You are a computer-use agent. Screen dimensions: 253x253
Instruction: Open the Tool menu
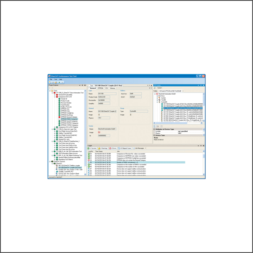[56, 80]
